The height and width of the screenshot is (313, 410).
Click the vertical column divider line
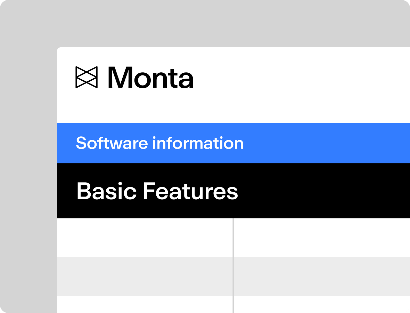tap(233, 264)
